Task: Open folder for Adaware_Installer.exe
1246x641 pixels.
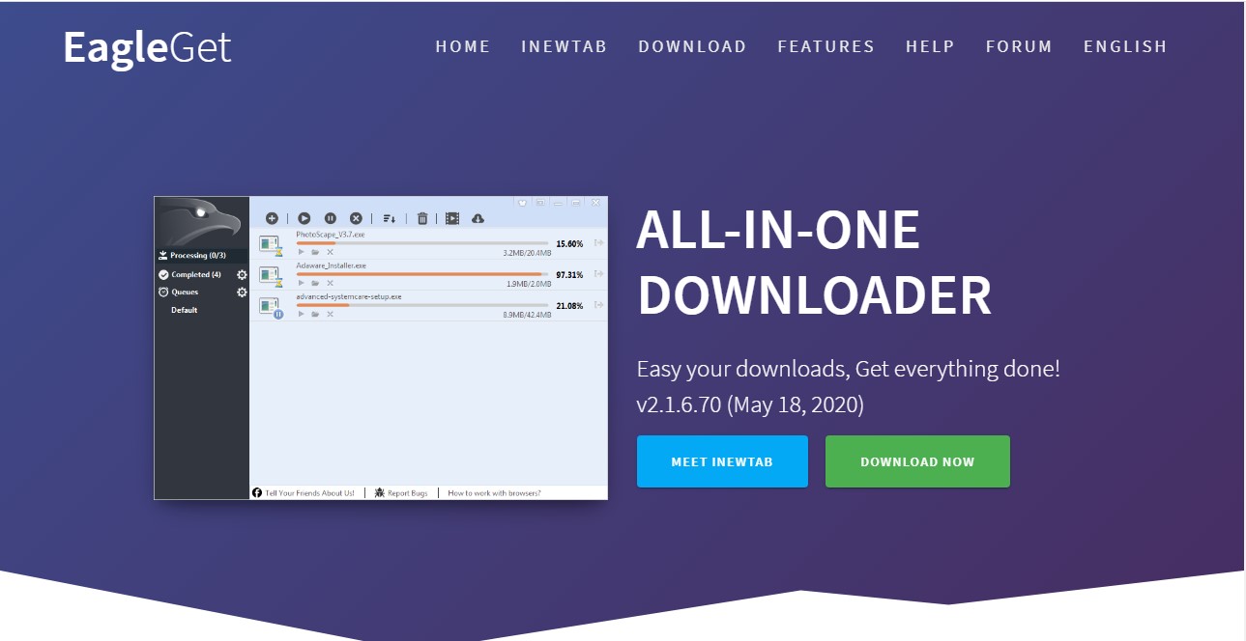Action: (x=315, y=283)
